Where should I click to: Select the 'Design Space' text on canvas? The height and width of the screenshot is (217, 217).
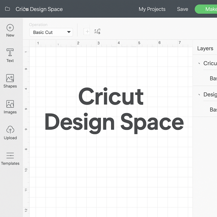tap(114, 123)
